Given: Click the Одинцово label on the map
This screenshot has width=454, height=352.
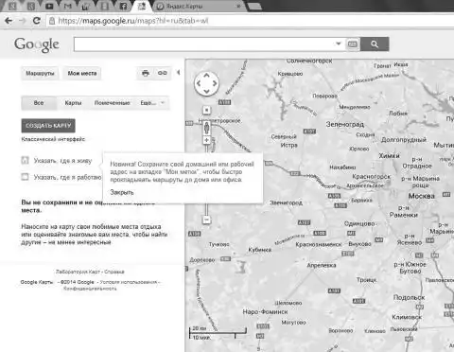Looking at the screenshot, I should (359, 223).
